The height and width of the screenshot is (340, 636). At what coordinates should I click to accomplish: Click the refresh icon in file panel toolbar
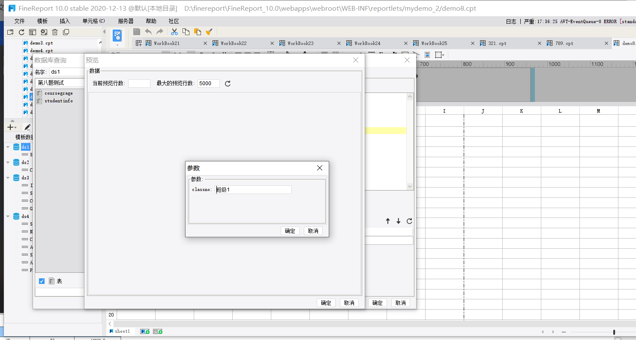pos(21,32)
